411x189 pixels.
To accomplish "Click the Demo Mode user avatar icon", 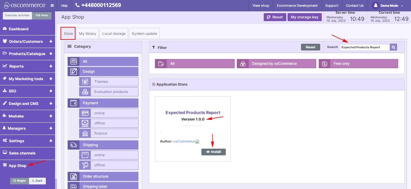I will pos(375,6).
